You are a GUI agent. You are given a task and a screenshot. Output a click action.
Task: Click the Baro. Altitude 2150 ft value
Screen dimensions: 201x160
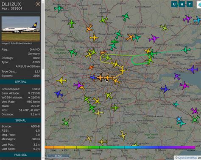click(34, 93)
